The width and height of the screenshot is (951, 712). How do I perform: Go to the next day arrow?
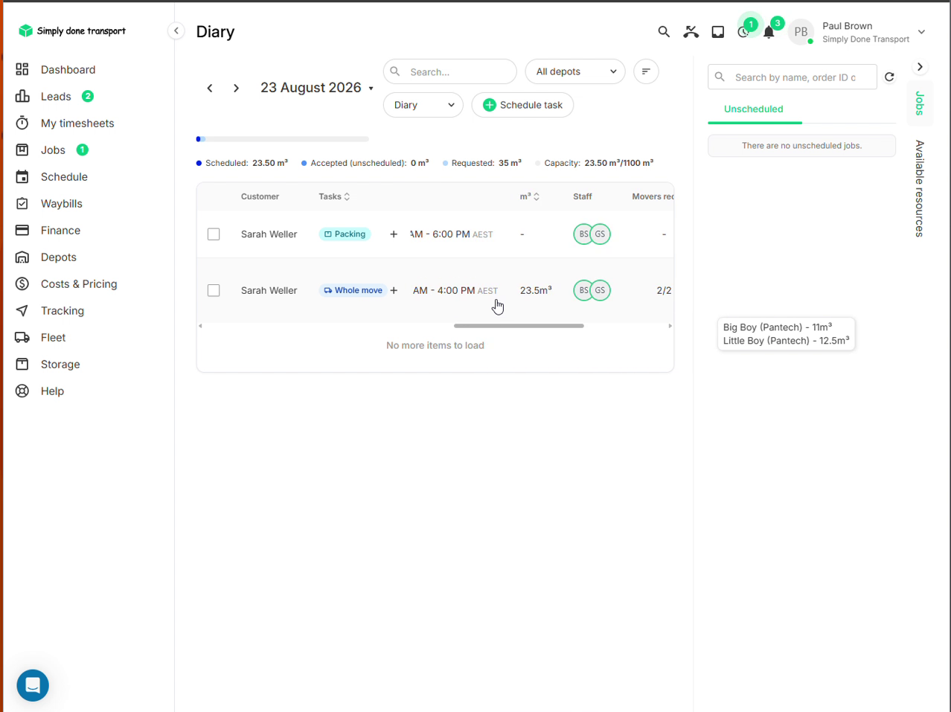236,88
